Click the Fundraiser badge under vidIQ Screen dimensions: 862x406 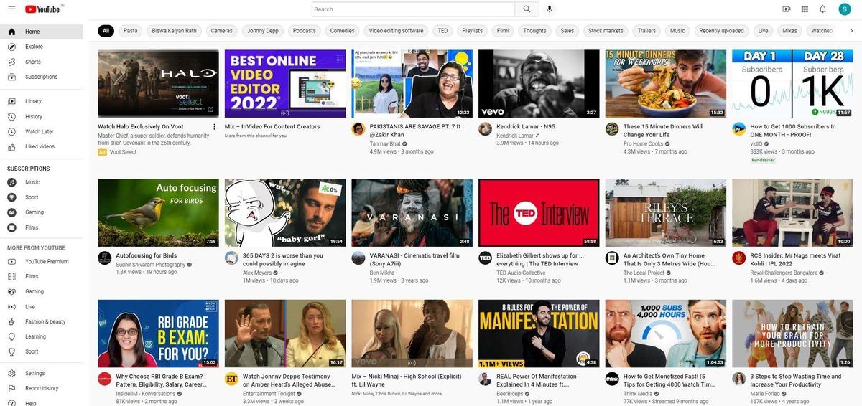[x=764, y=160]
